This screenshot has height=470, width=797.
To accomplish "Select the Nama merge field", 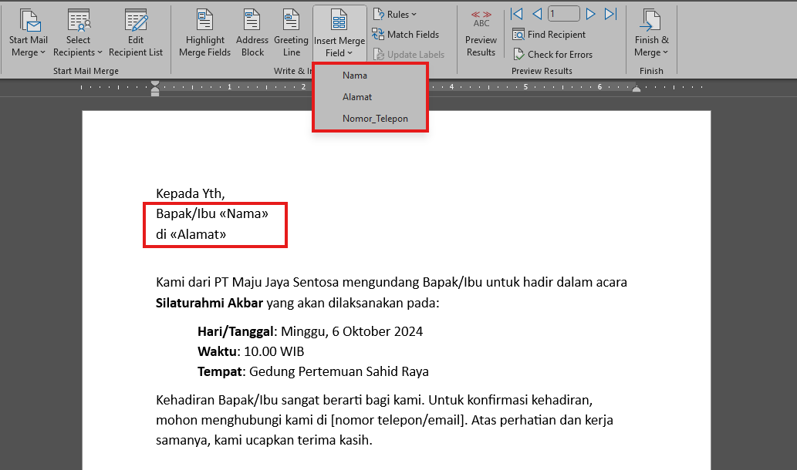I will click(x=355, y=75).
